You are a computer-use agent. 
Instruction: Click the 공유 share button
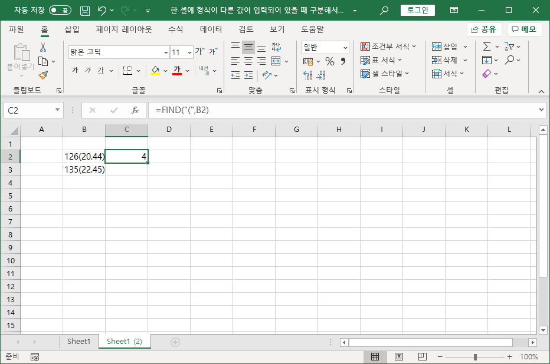click(484, 29)
